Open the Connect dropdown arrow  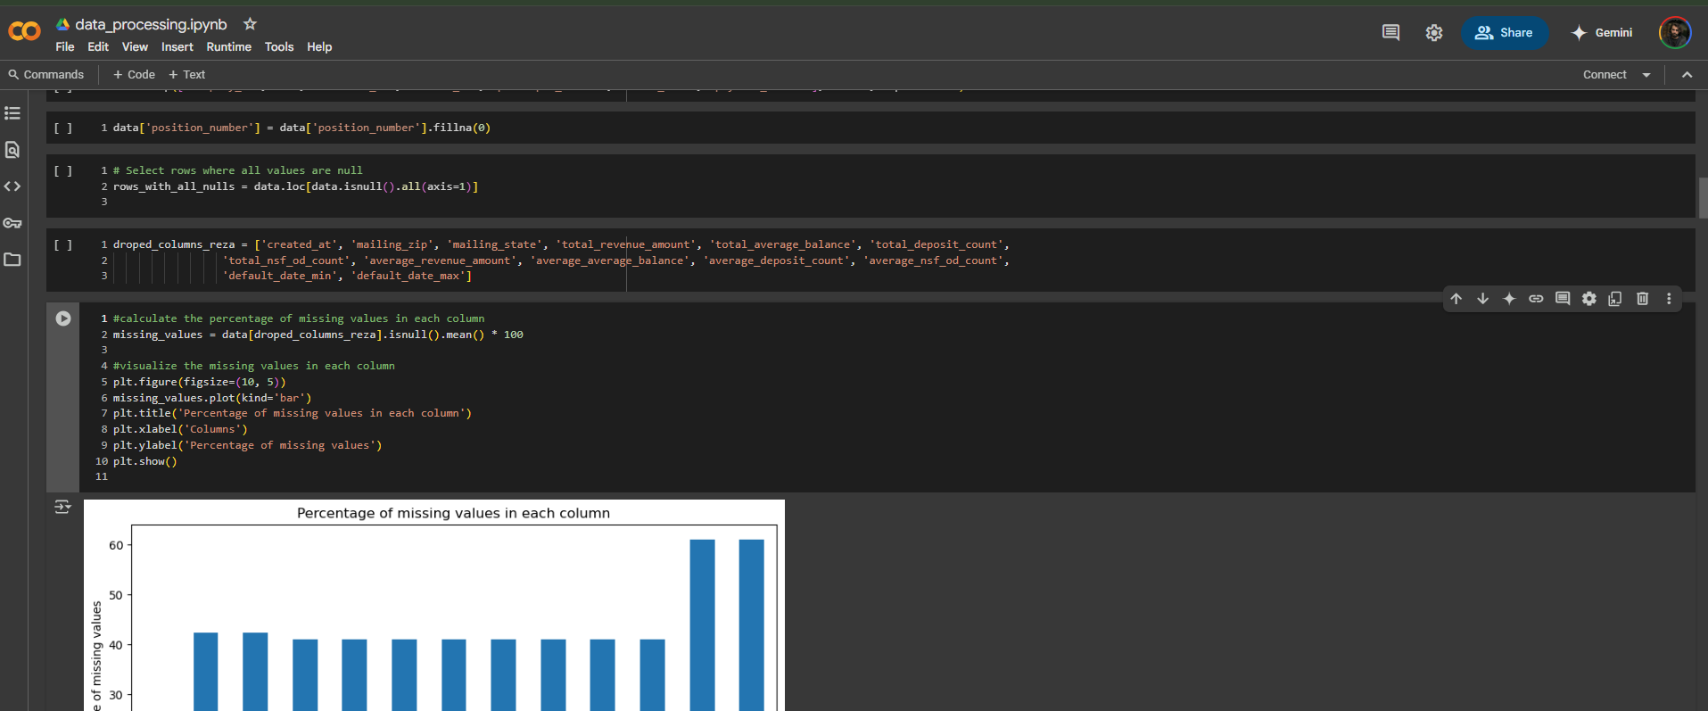click(x=1646, y=75)
